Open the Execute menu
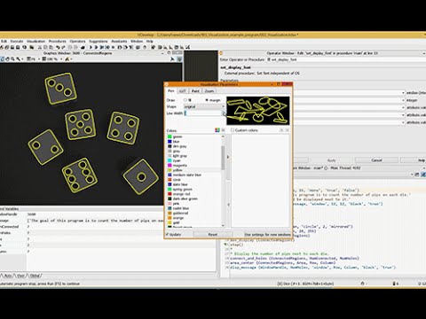The height and width of the screenshot is (319, 426). (17, 42)
